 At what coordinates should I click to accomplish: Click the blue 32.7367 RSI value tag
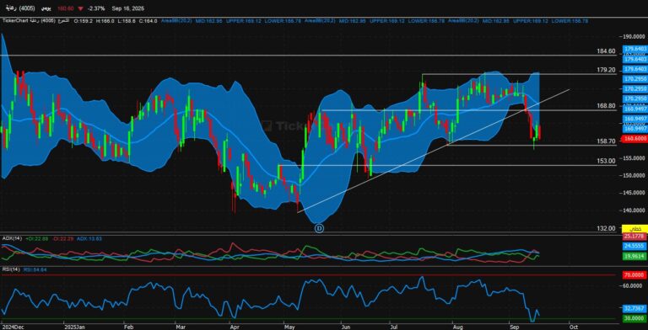coord(634,308)
